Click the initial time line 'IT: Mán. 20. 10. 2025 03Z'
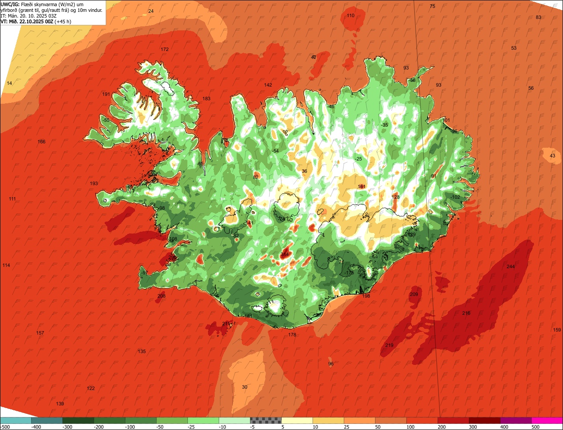The width and height of the screenshot is (563, 430). click(29, 15)
